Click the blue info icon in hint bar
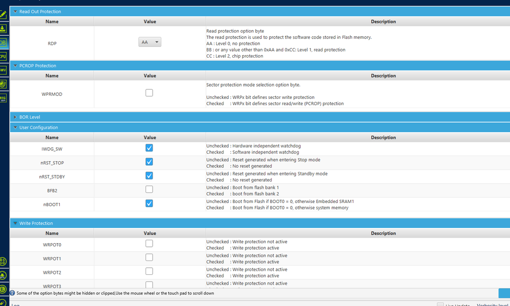Image resolution: width=510 pixels, height=306 pixels. [x=12, y=293]
